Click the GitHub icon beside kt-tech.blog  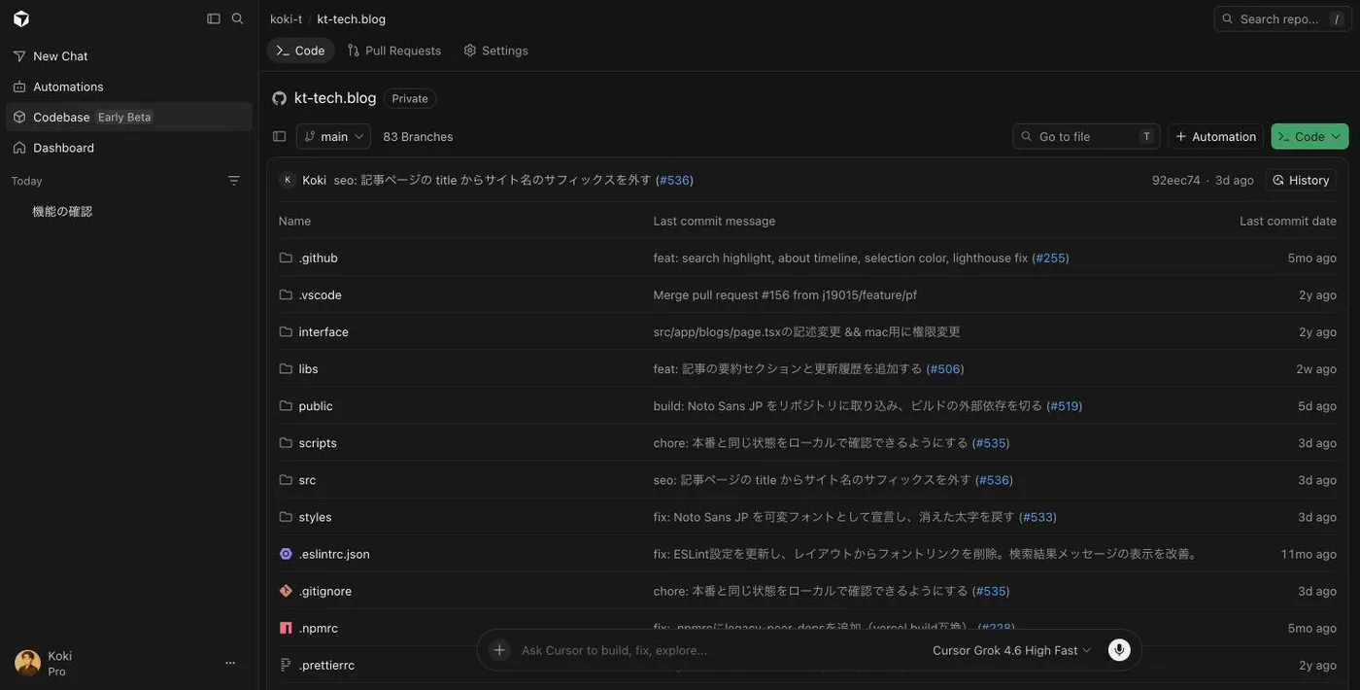pyautogui.click(x=280, y=98)
